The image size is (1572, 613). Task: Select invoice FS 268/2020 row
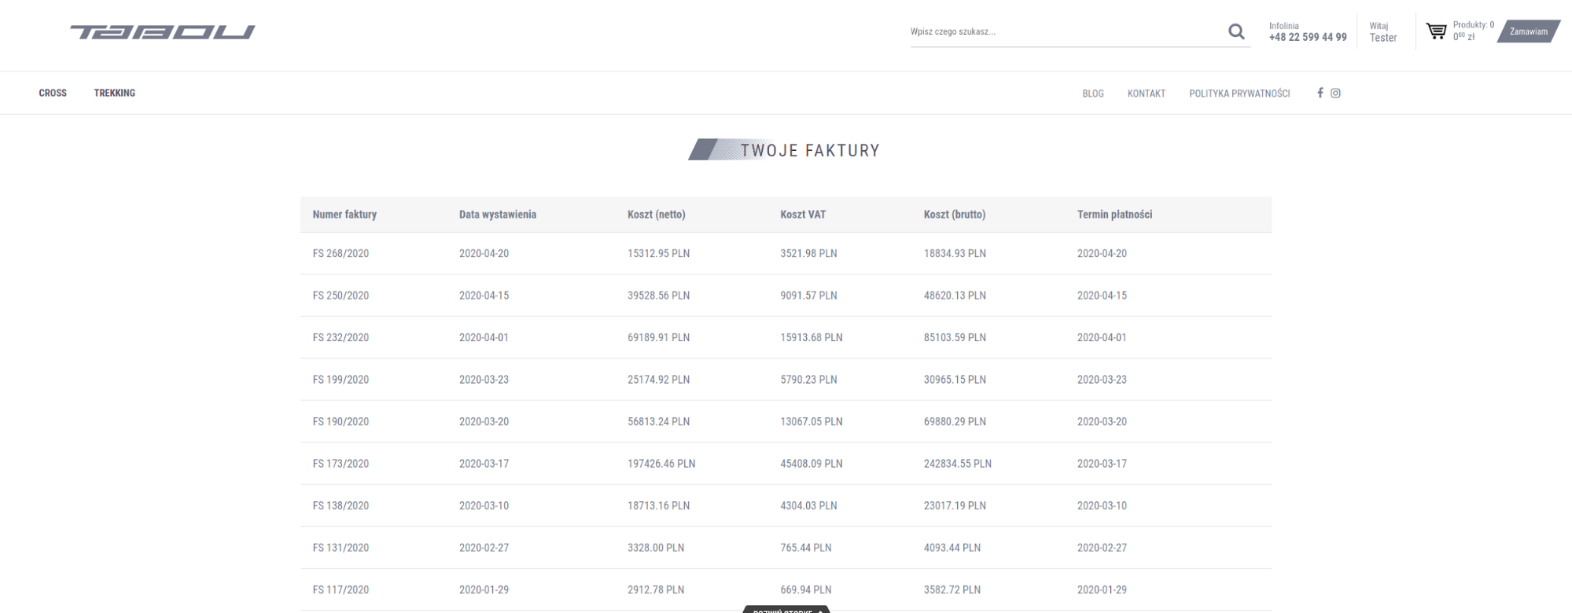pos(341,254)
